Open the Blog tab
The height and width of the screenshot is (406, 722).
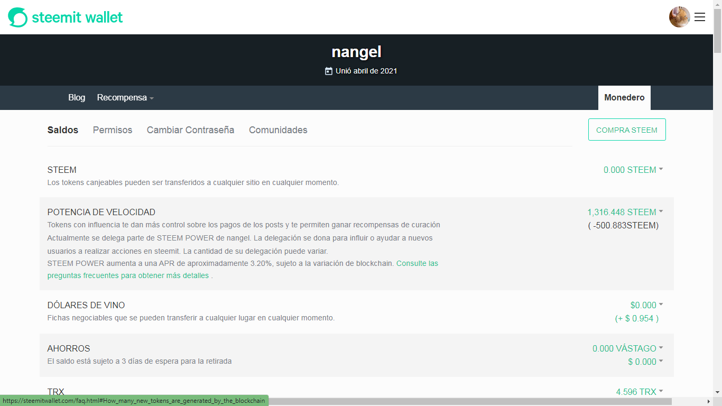[77, 98]
